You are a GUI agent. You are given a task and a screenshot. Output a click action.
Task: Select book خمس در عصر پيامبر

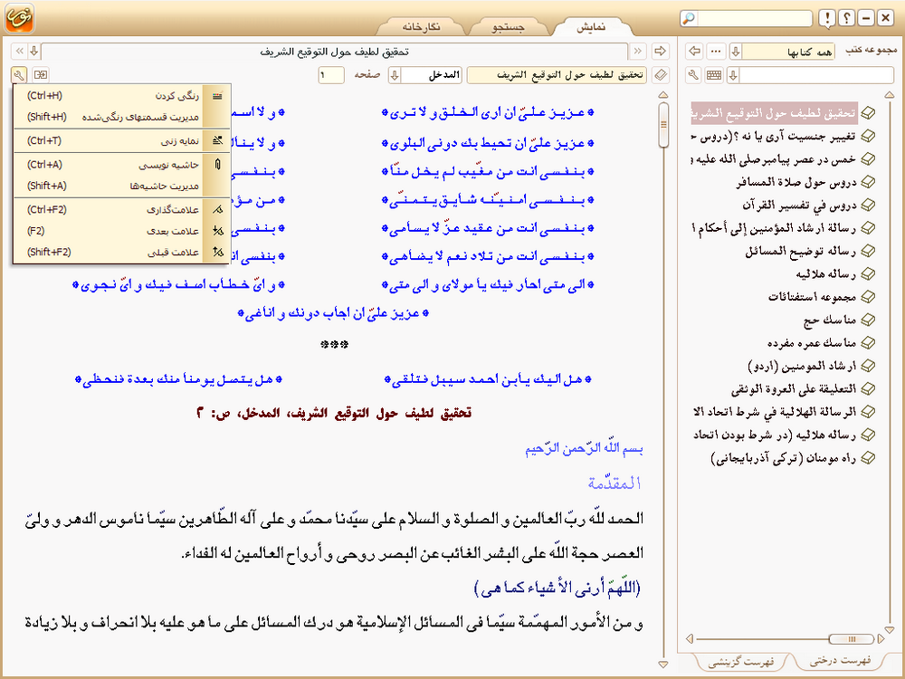[x=774, y=159]
